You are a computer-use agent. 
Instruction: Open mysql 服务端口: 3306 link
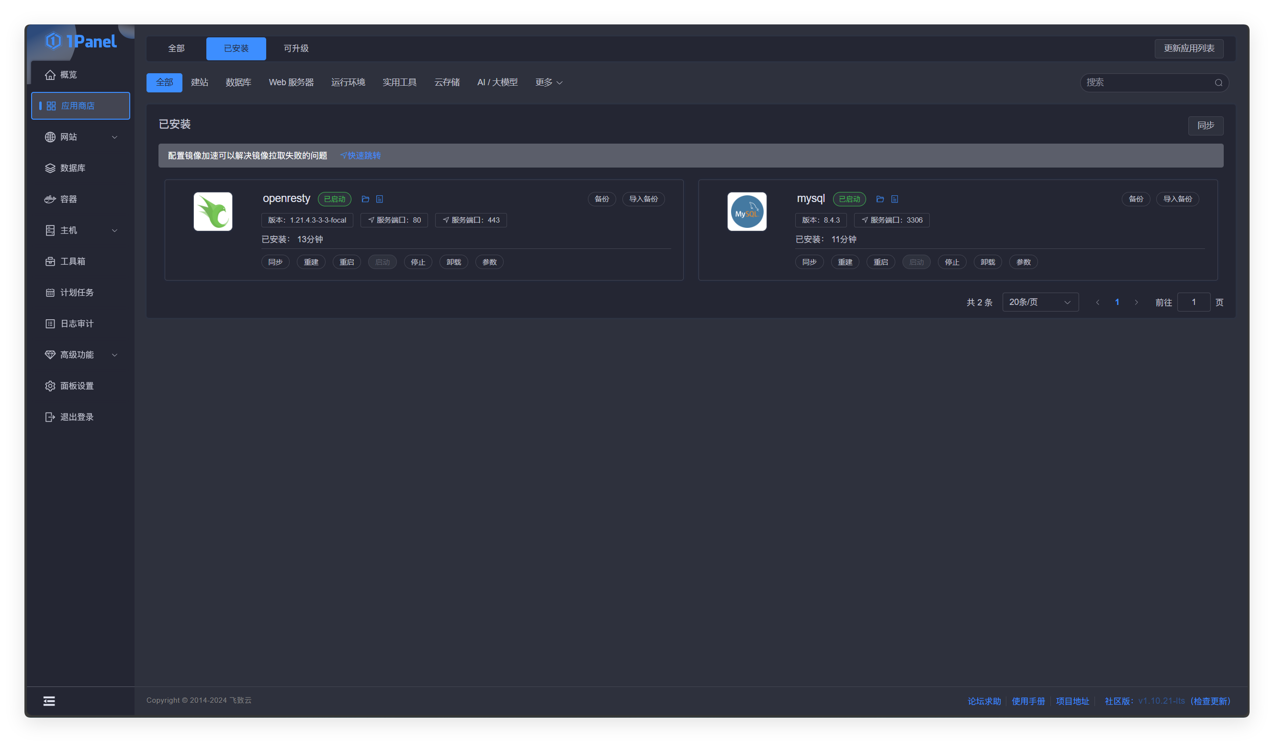(892, 220)
